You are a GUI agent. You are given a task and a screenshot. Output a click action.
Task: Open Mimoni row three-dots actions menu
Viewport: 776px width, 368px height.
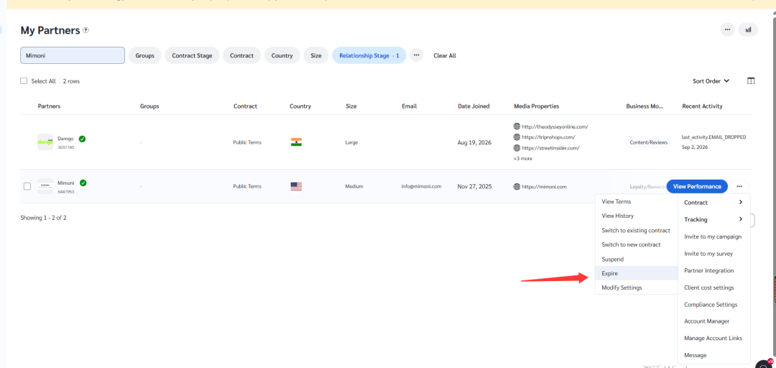click(739, 186)
